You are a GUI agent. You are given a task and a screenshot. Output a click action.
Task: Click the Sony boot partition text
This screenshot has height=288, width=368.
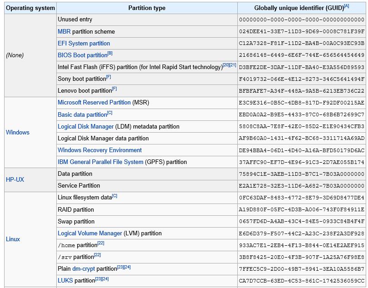[x=82, y=79]
